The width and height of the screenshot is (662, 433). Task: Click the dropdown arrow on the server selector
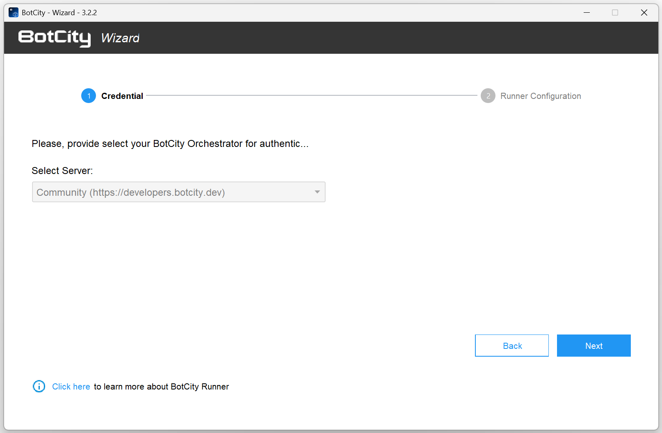click(317, 192)
